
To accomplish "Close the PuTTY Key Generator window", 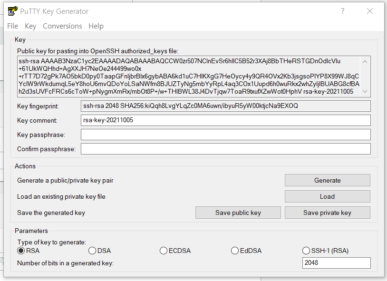I will [x=370, y=11].
